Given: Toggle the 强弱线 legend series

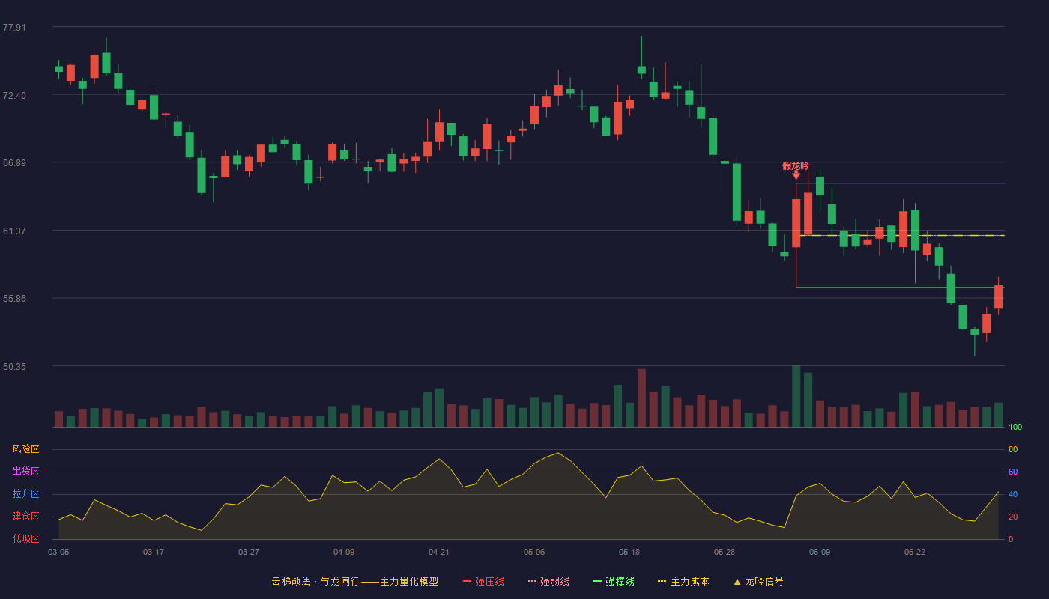Looking at the screenshot, I should 548,581.
